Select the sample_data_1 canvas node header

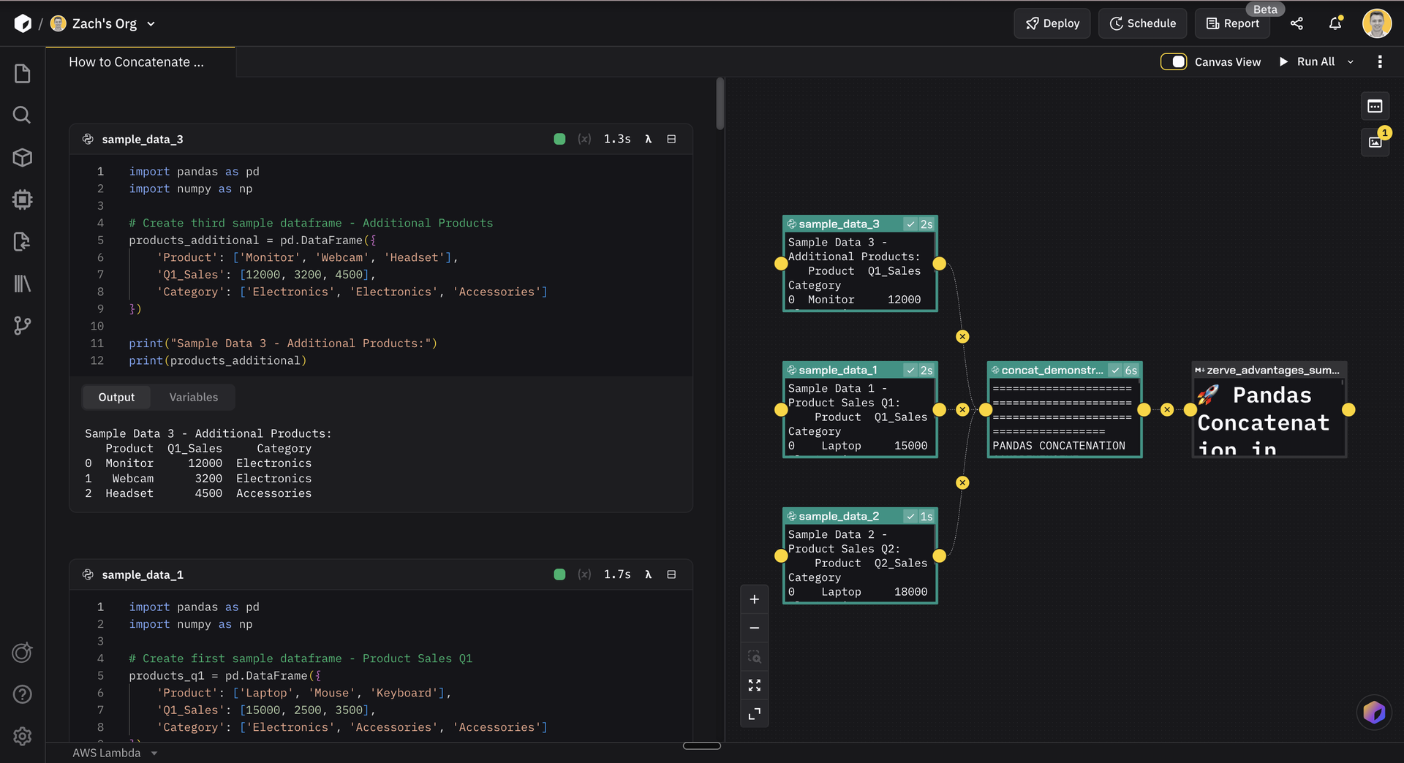coord(860,370)
